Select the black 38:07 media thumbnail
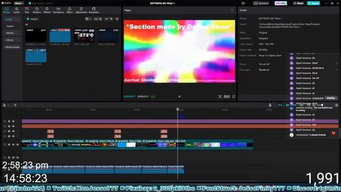This screenshot has width=341, height=192. pos(36,35)
